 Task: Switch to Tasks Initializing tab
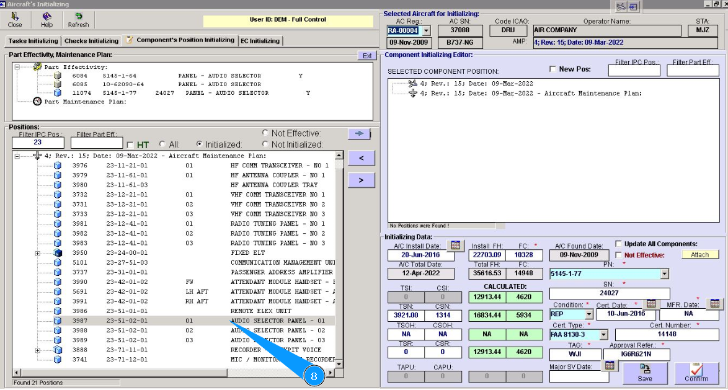(x=32, y=41)
